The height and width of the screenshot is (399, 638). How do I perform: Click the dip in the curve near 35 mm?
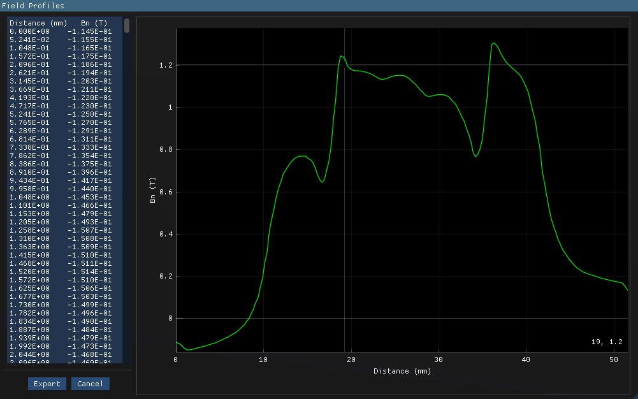tap(476, 155)
